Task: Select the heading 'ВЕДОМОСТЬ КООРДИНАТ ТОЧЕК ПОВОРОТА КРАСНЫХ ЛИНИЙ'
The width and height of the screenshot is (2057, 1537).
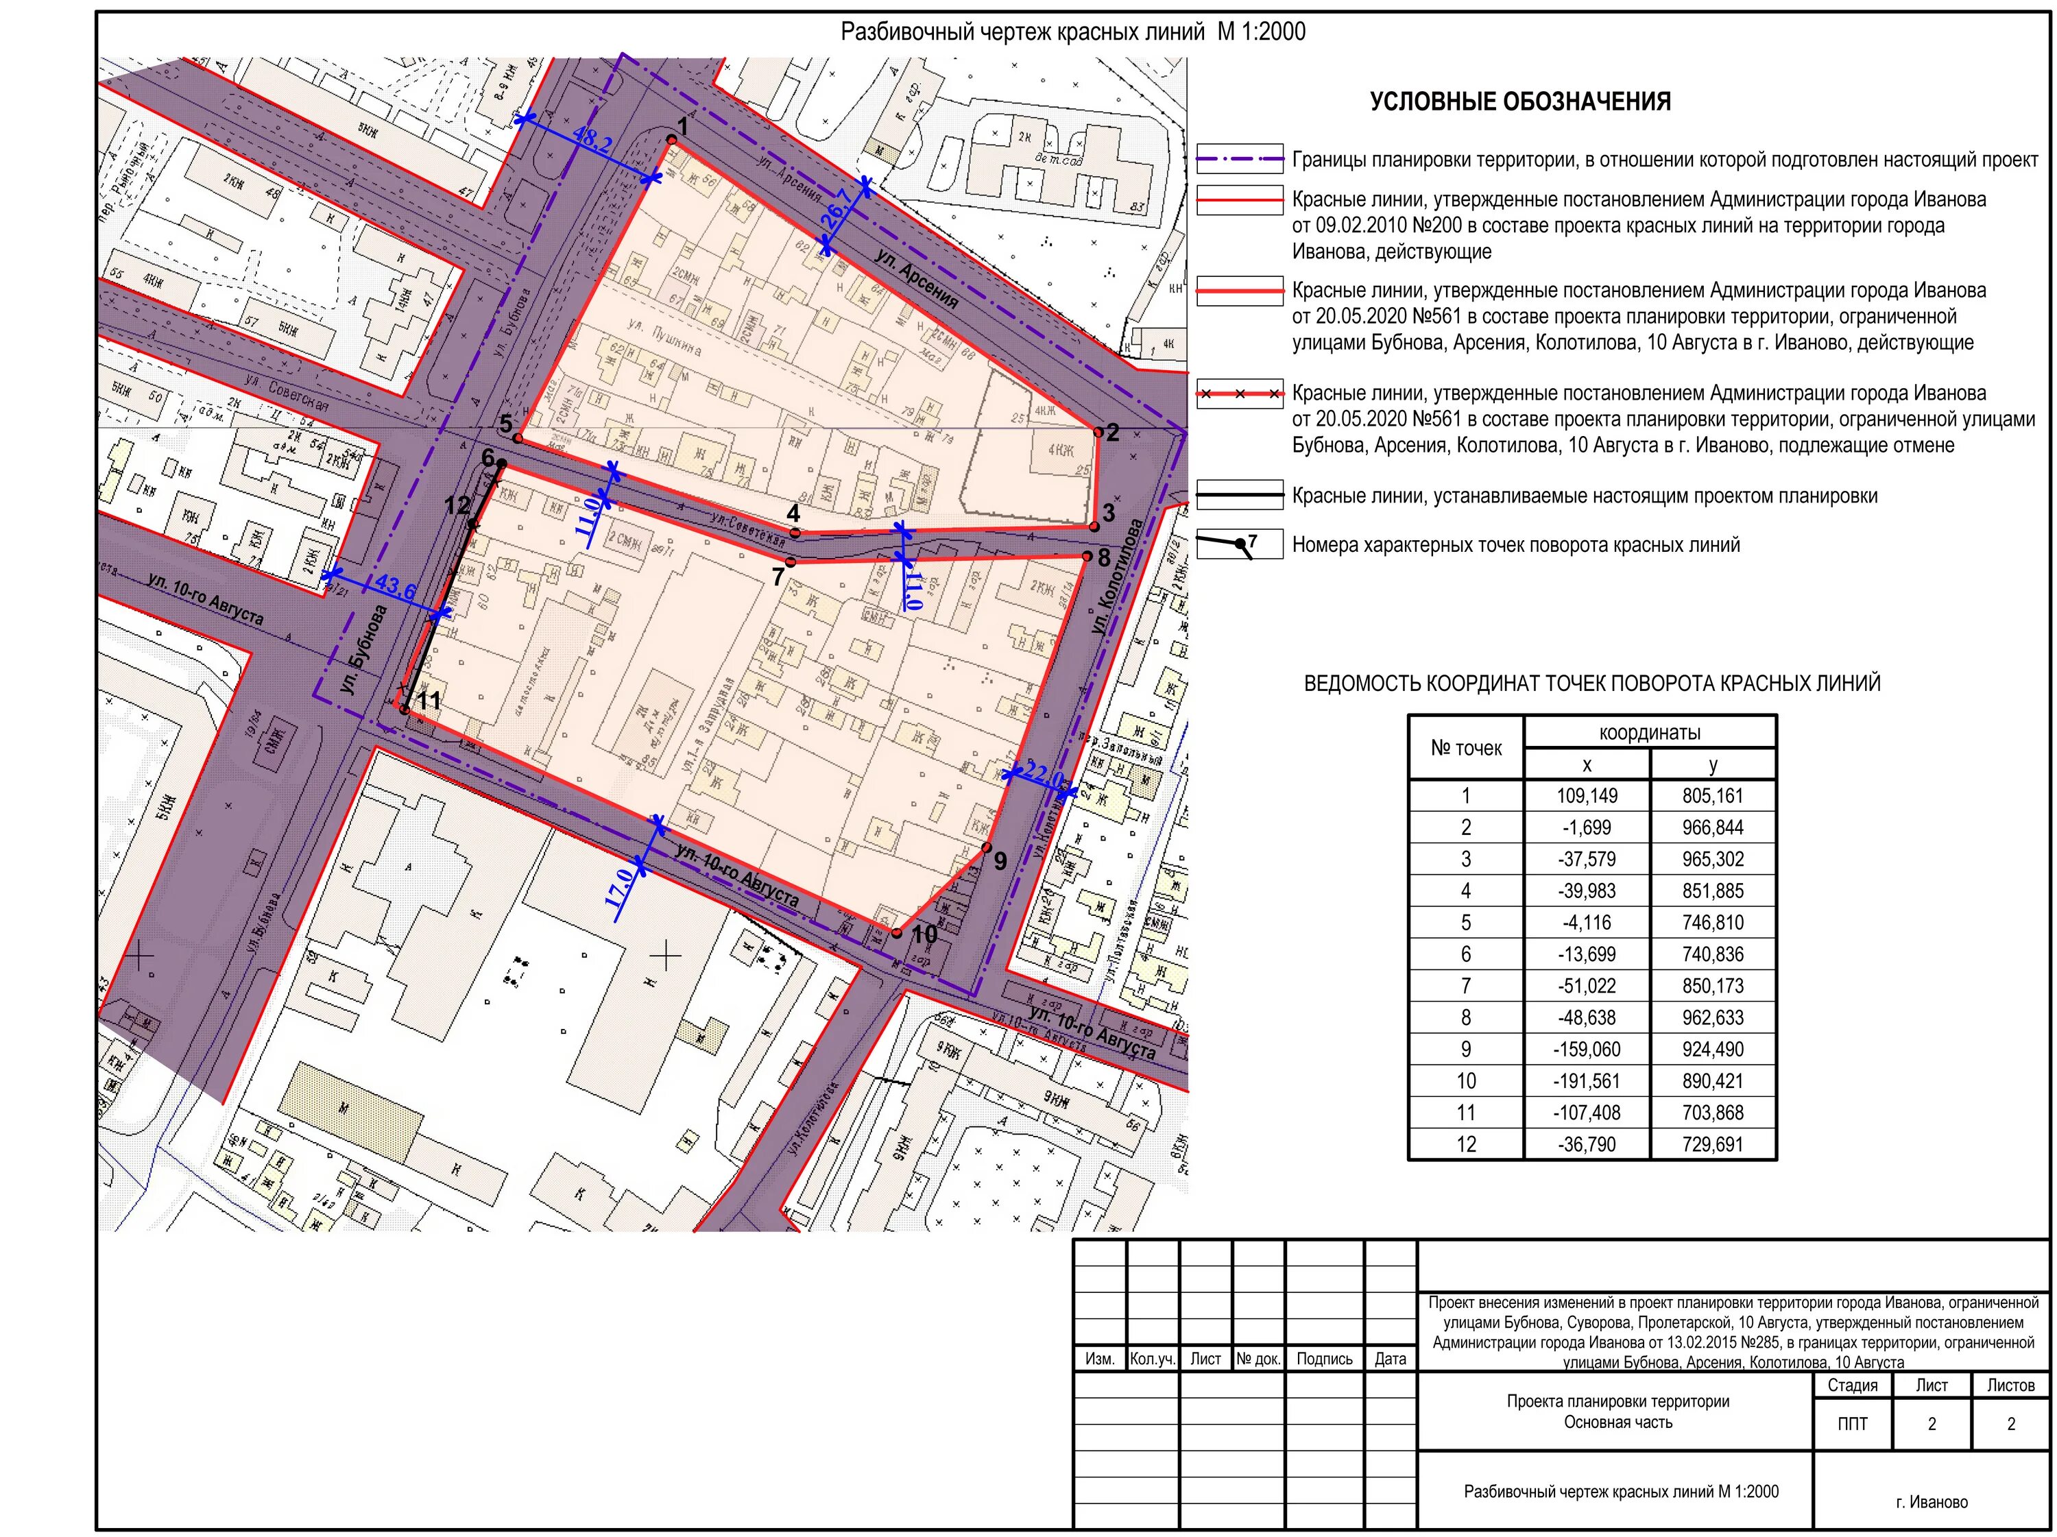Action: pyautogui.click(x=1592, y=683)
